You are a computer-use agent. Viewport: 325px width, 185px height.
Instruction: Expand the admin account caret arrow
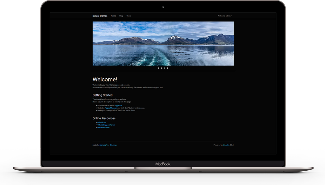point(231,16)
